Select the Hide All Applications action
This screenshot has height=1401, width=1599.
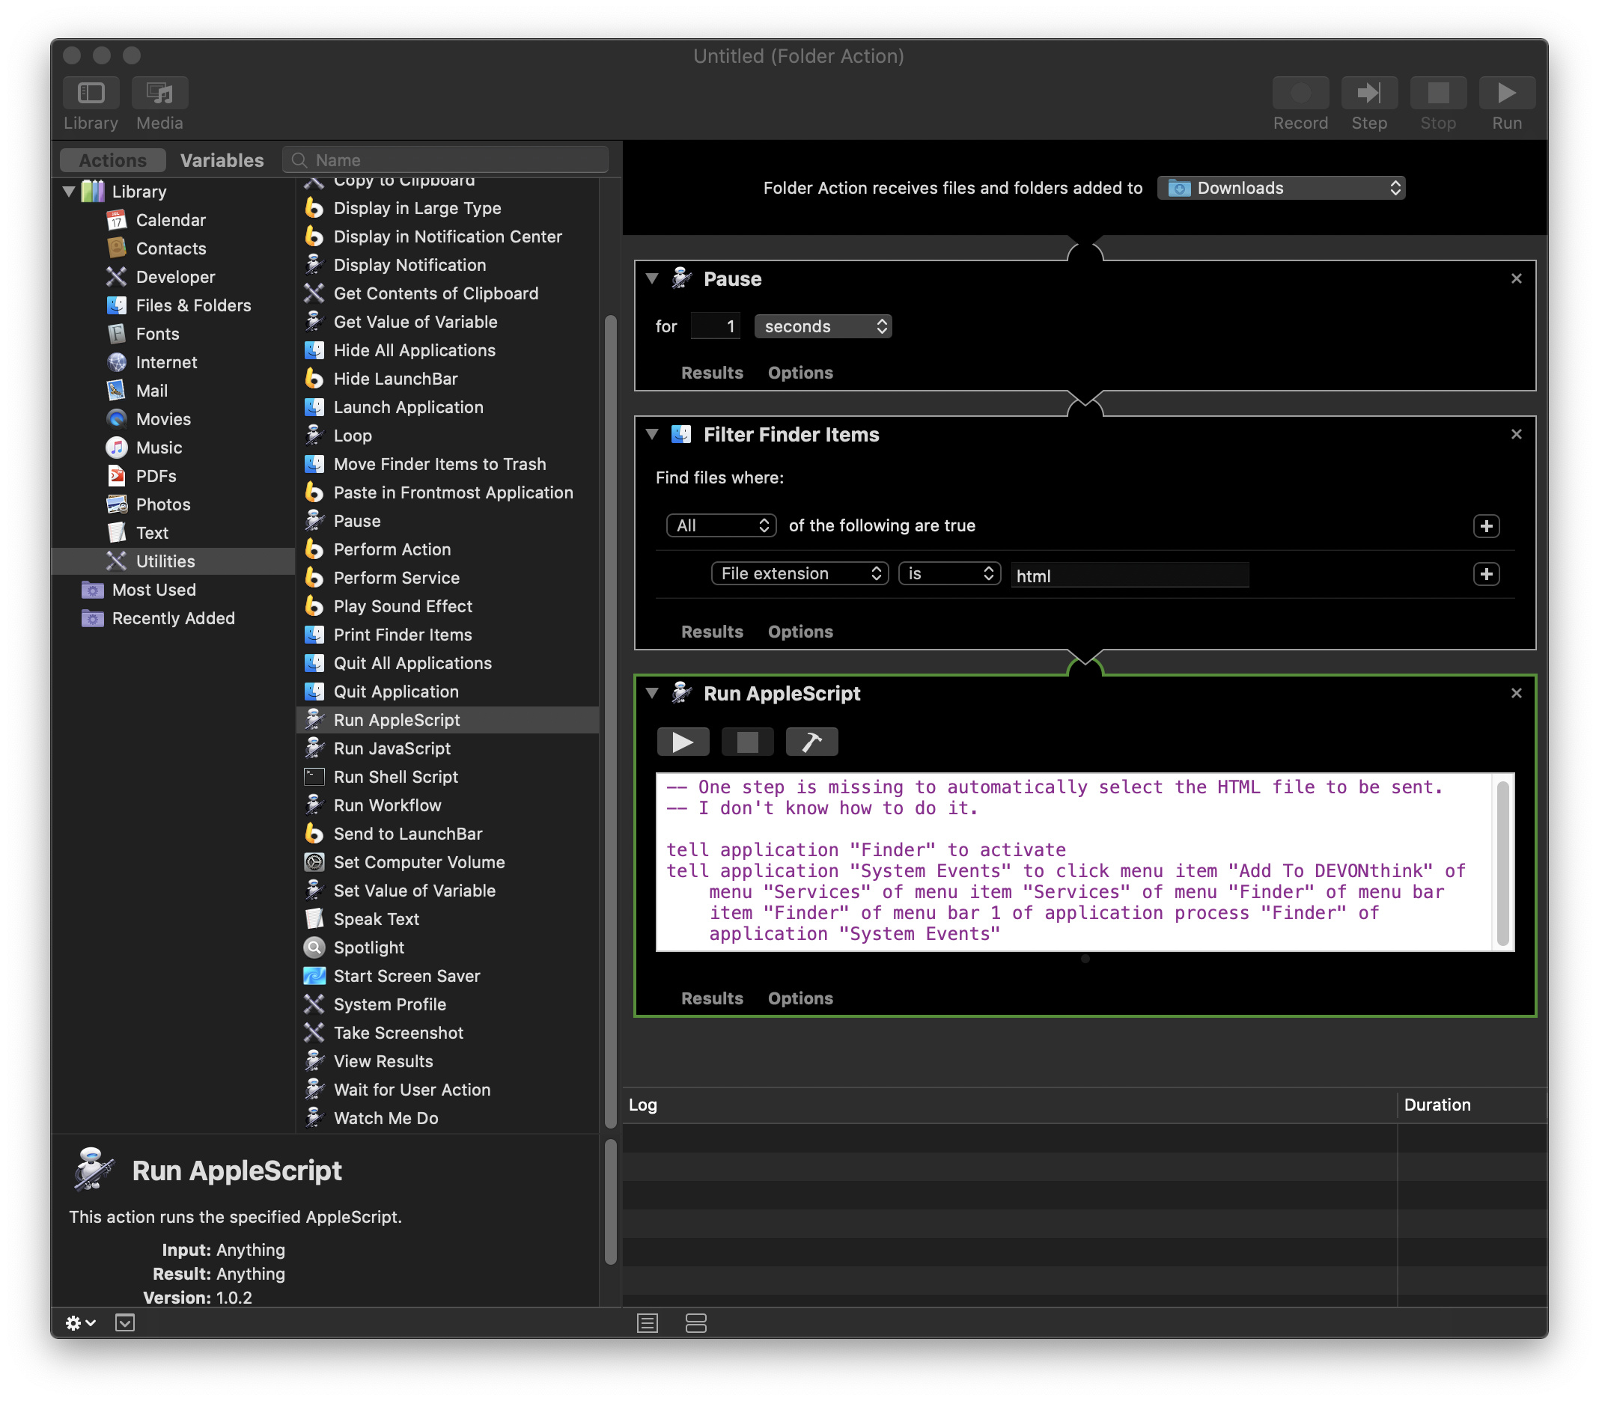tap(414, 350)
